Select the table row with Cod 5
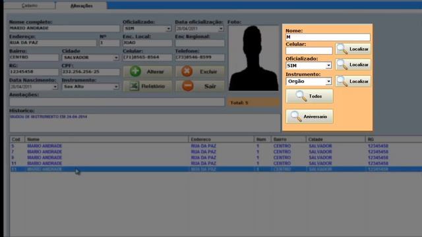The height and width of the screenshot is (237, 422). point(216,146)
